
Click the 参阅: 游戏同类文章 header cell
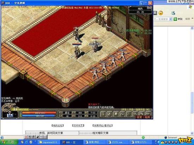tap(52, 133)
